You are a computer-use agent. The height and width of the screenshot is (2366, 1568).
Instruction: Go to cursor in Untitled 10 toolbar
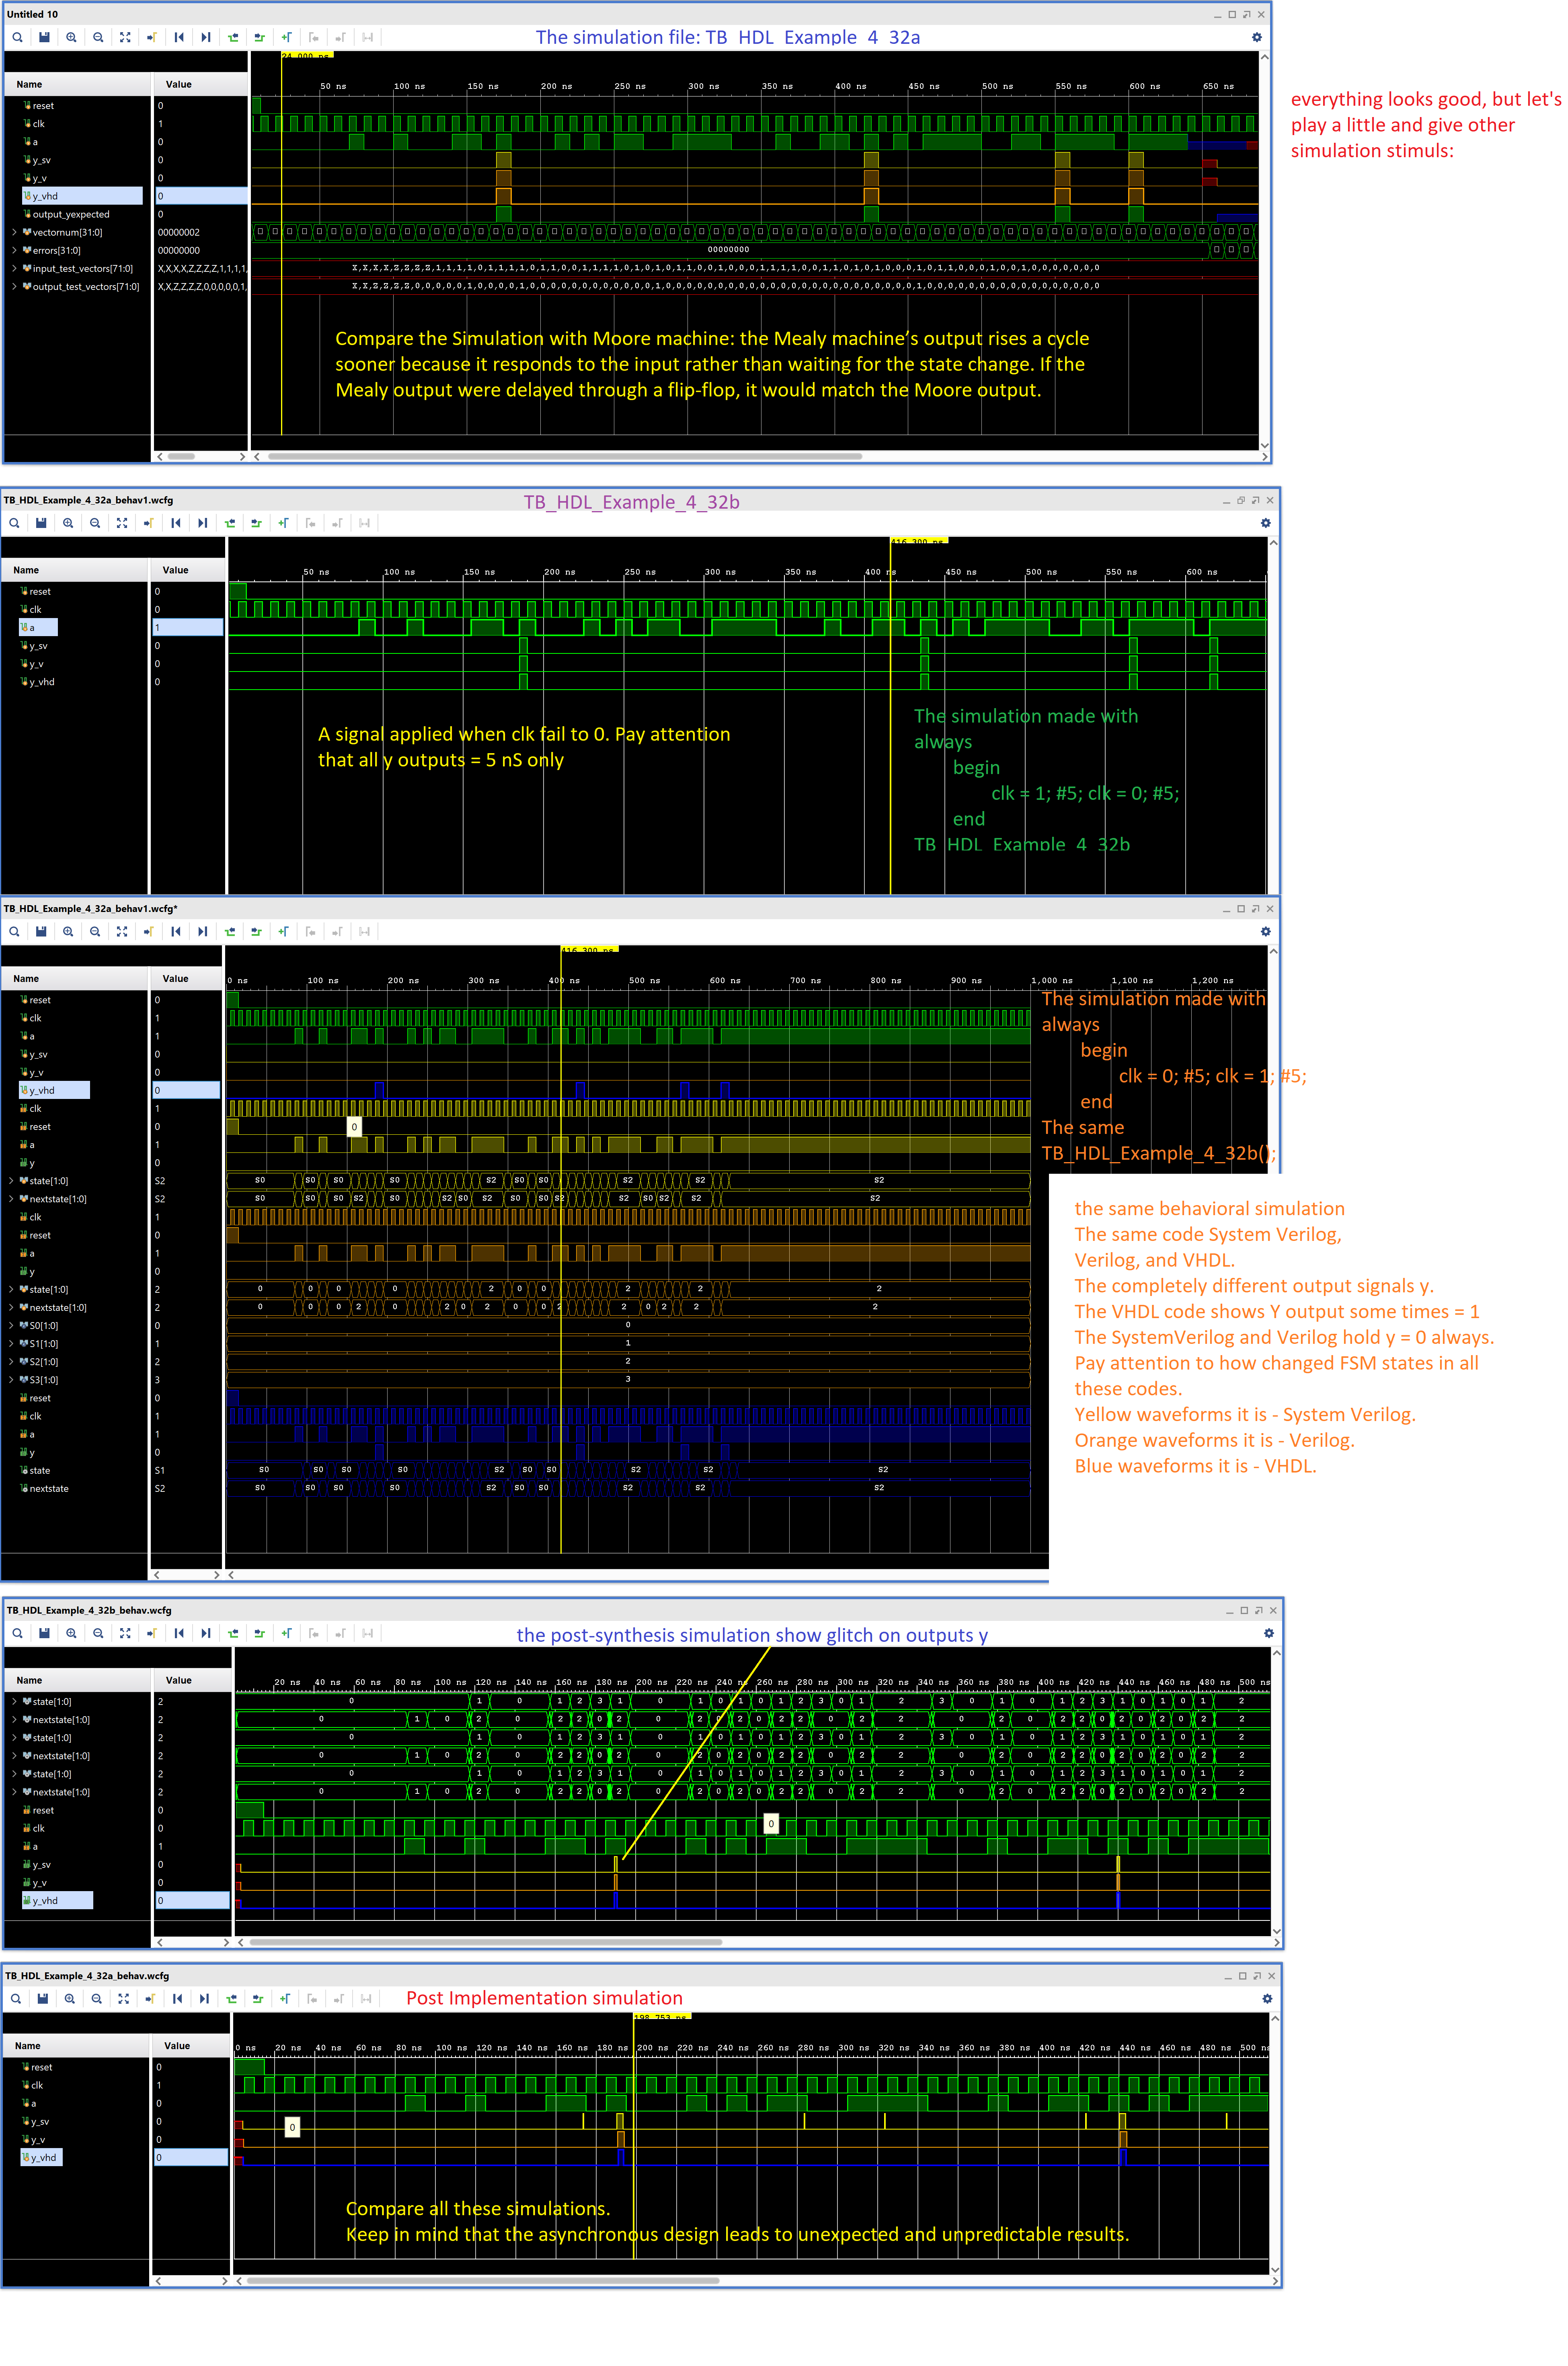click(152, 37)
